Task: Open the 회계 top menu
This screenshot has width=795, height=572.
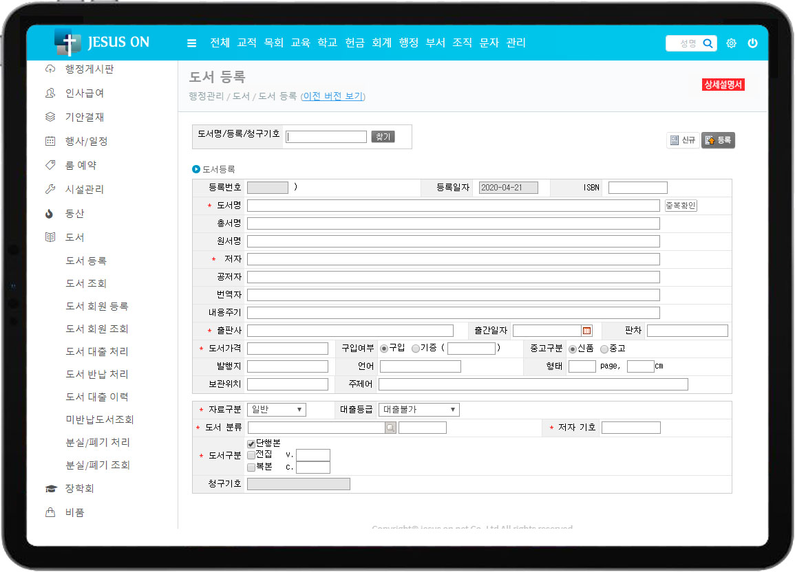Action: [381, 43]
